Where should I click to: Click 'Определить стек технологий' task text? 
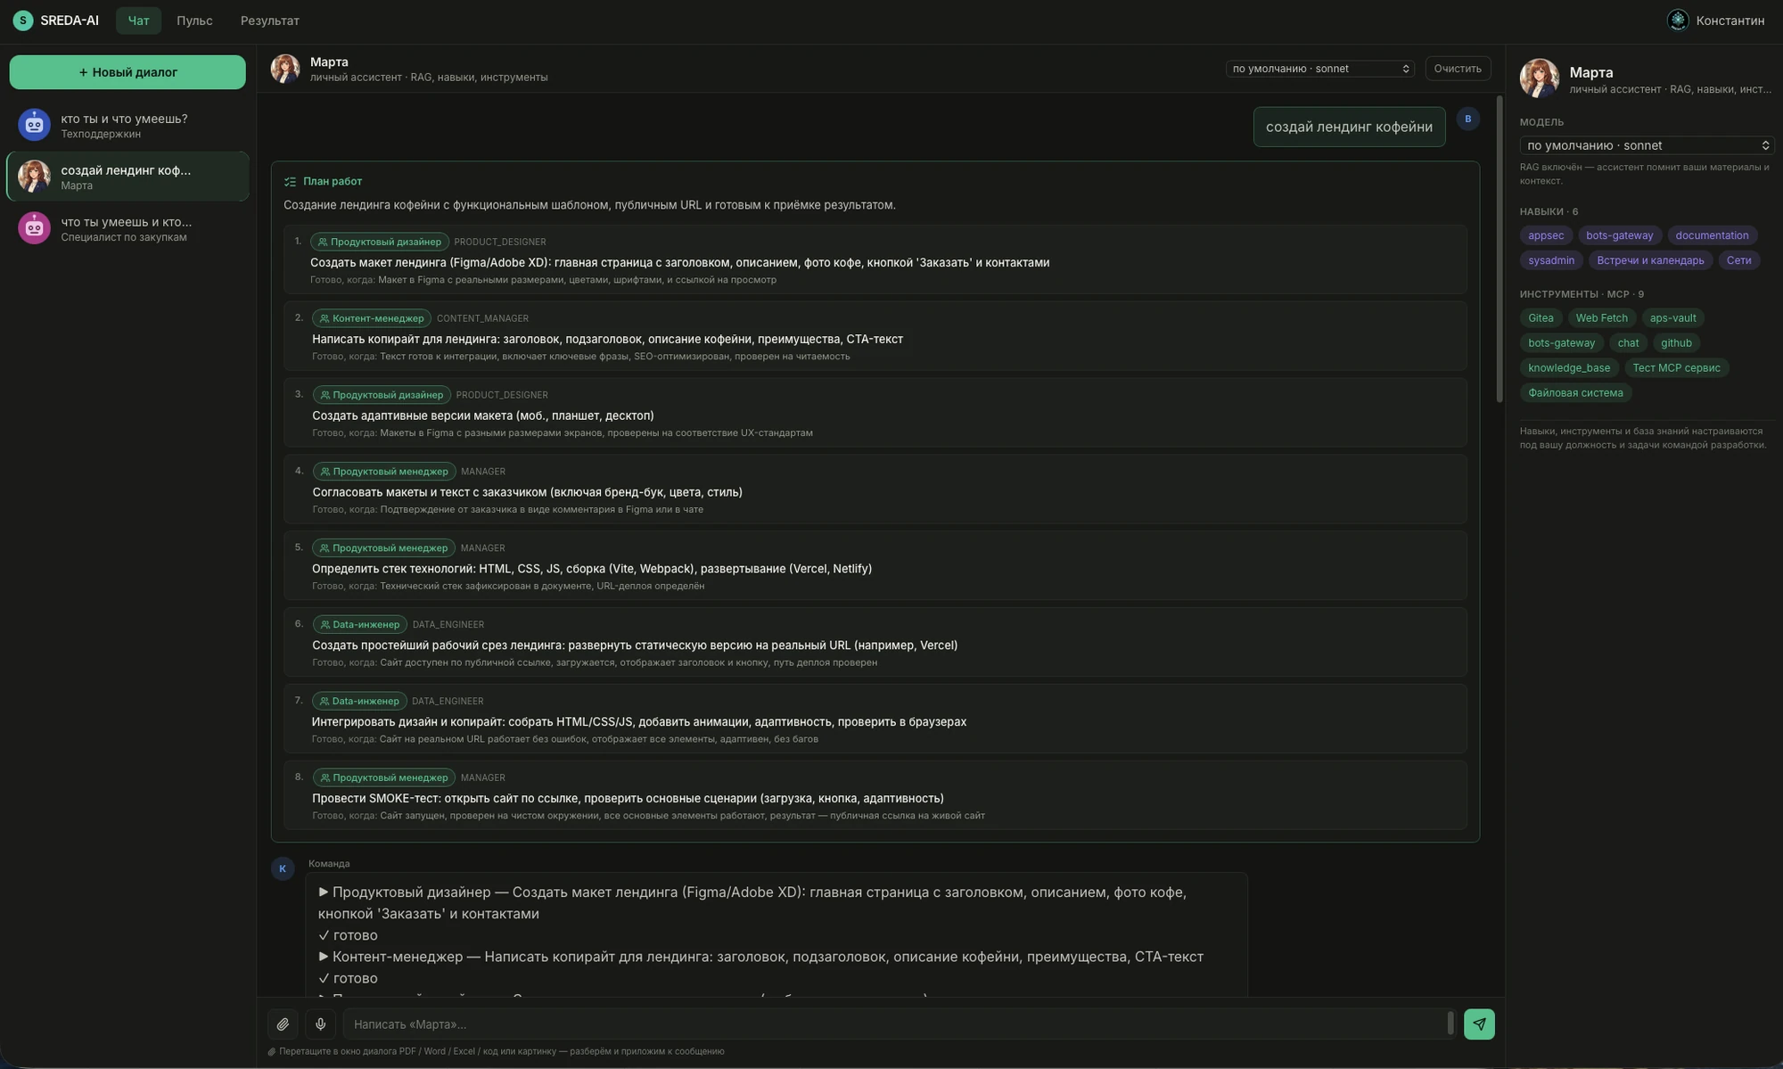tap(592, 569)
